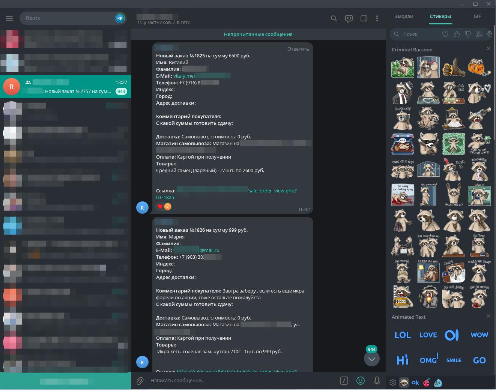Click the 15 участников, 2 в сети header
This screenshot has height=390, width=496.
164,22
